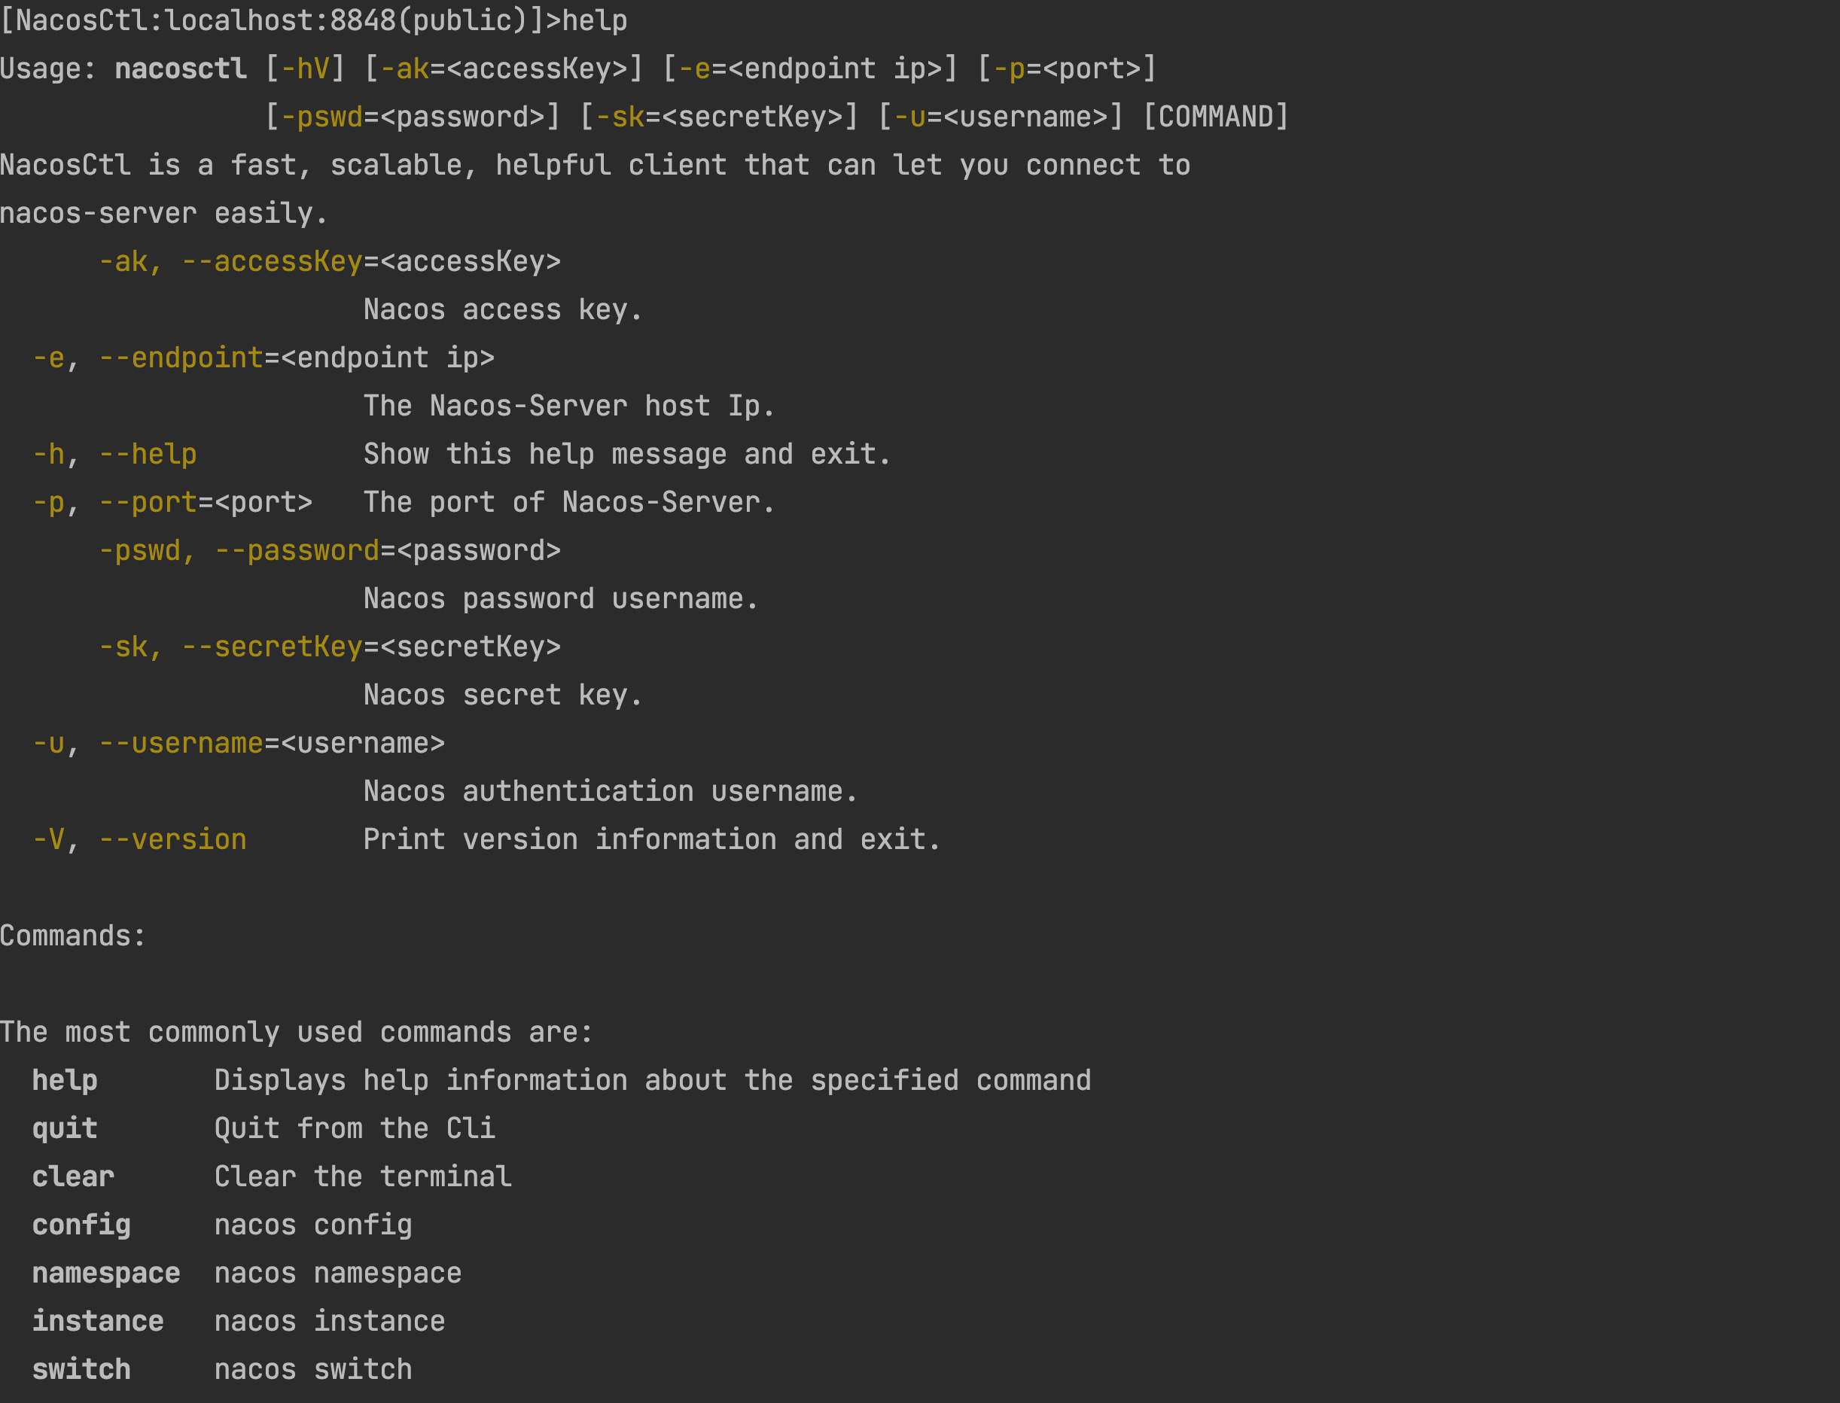Click the -sk, --secretKey option line

pos(330,647)
